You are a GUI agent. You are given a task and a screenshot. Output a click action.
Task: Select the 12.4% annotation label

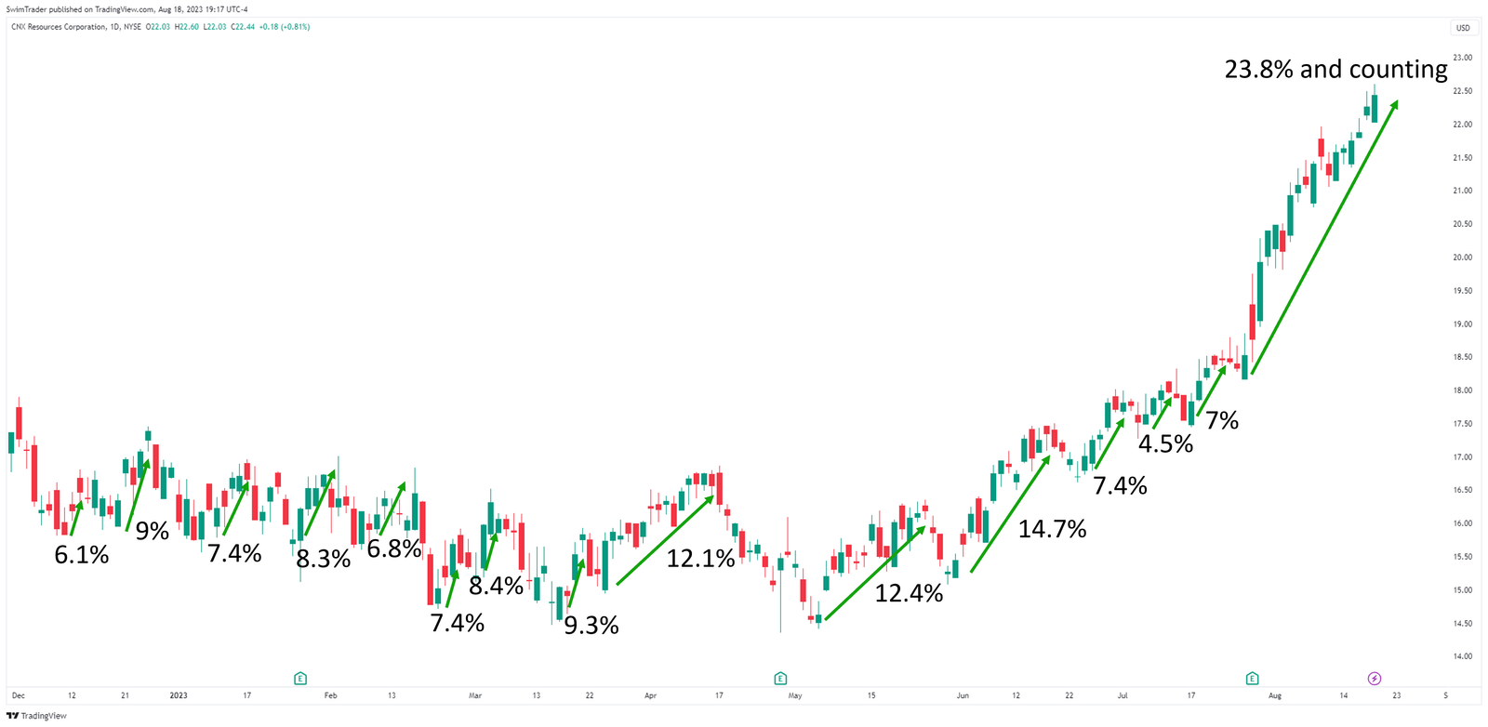click(909, 593)
